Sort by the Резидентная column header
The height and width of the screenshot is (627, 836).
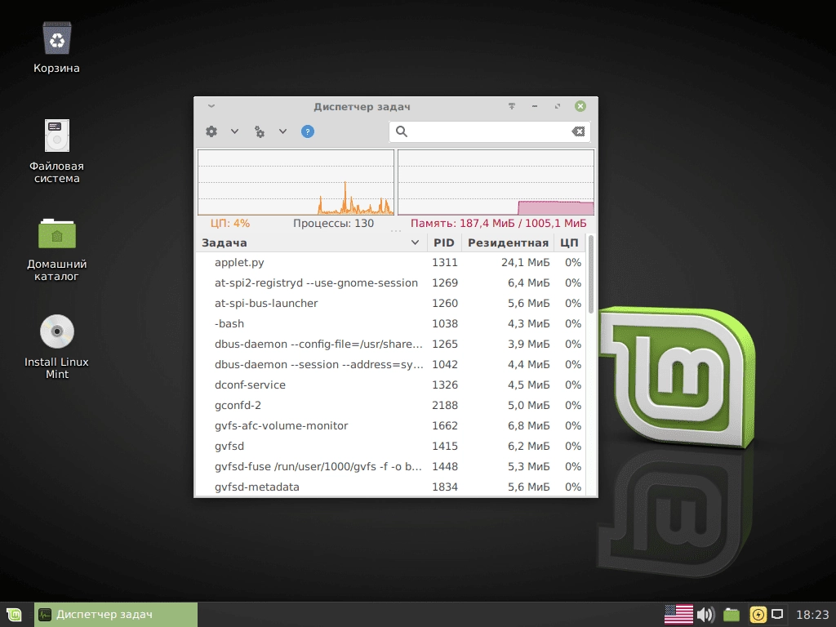click(x=508, y=242)
